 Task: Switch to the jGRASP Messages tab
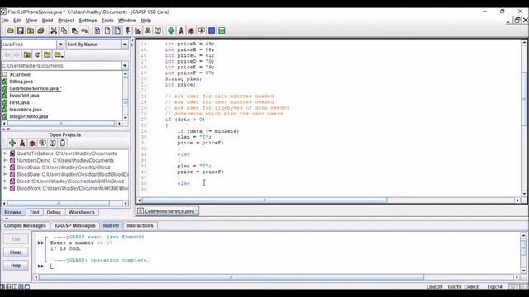click(75, 225)
